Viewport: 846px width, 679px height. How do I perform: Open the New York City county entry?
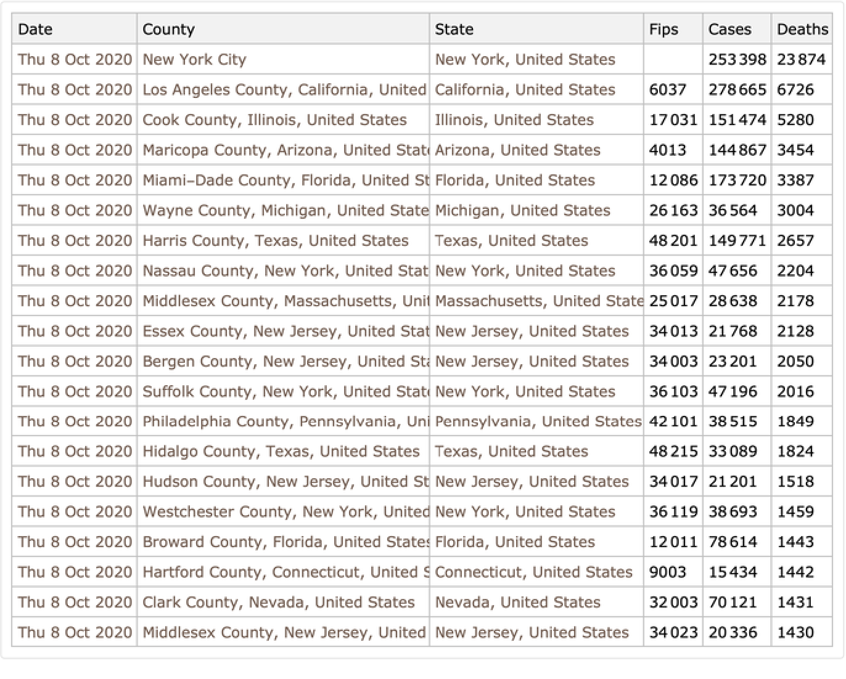click(194, 59)
